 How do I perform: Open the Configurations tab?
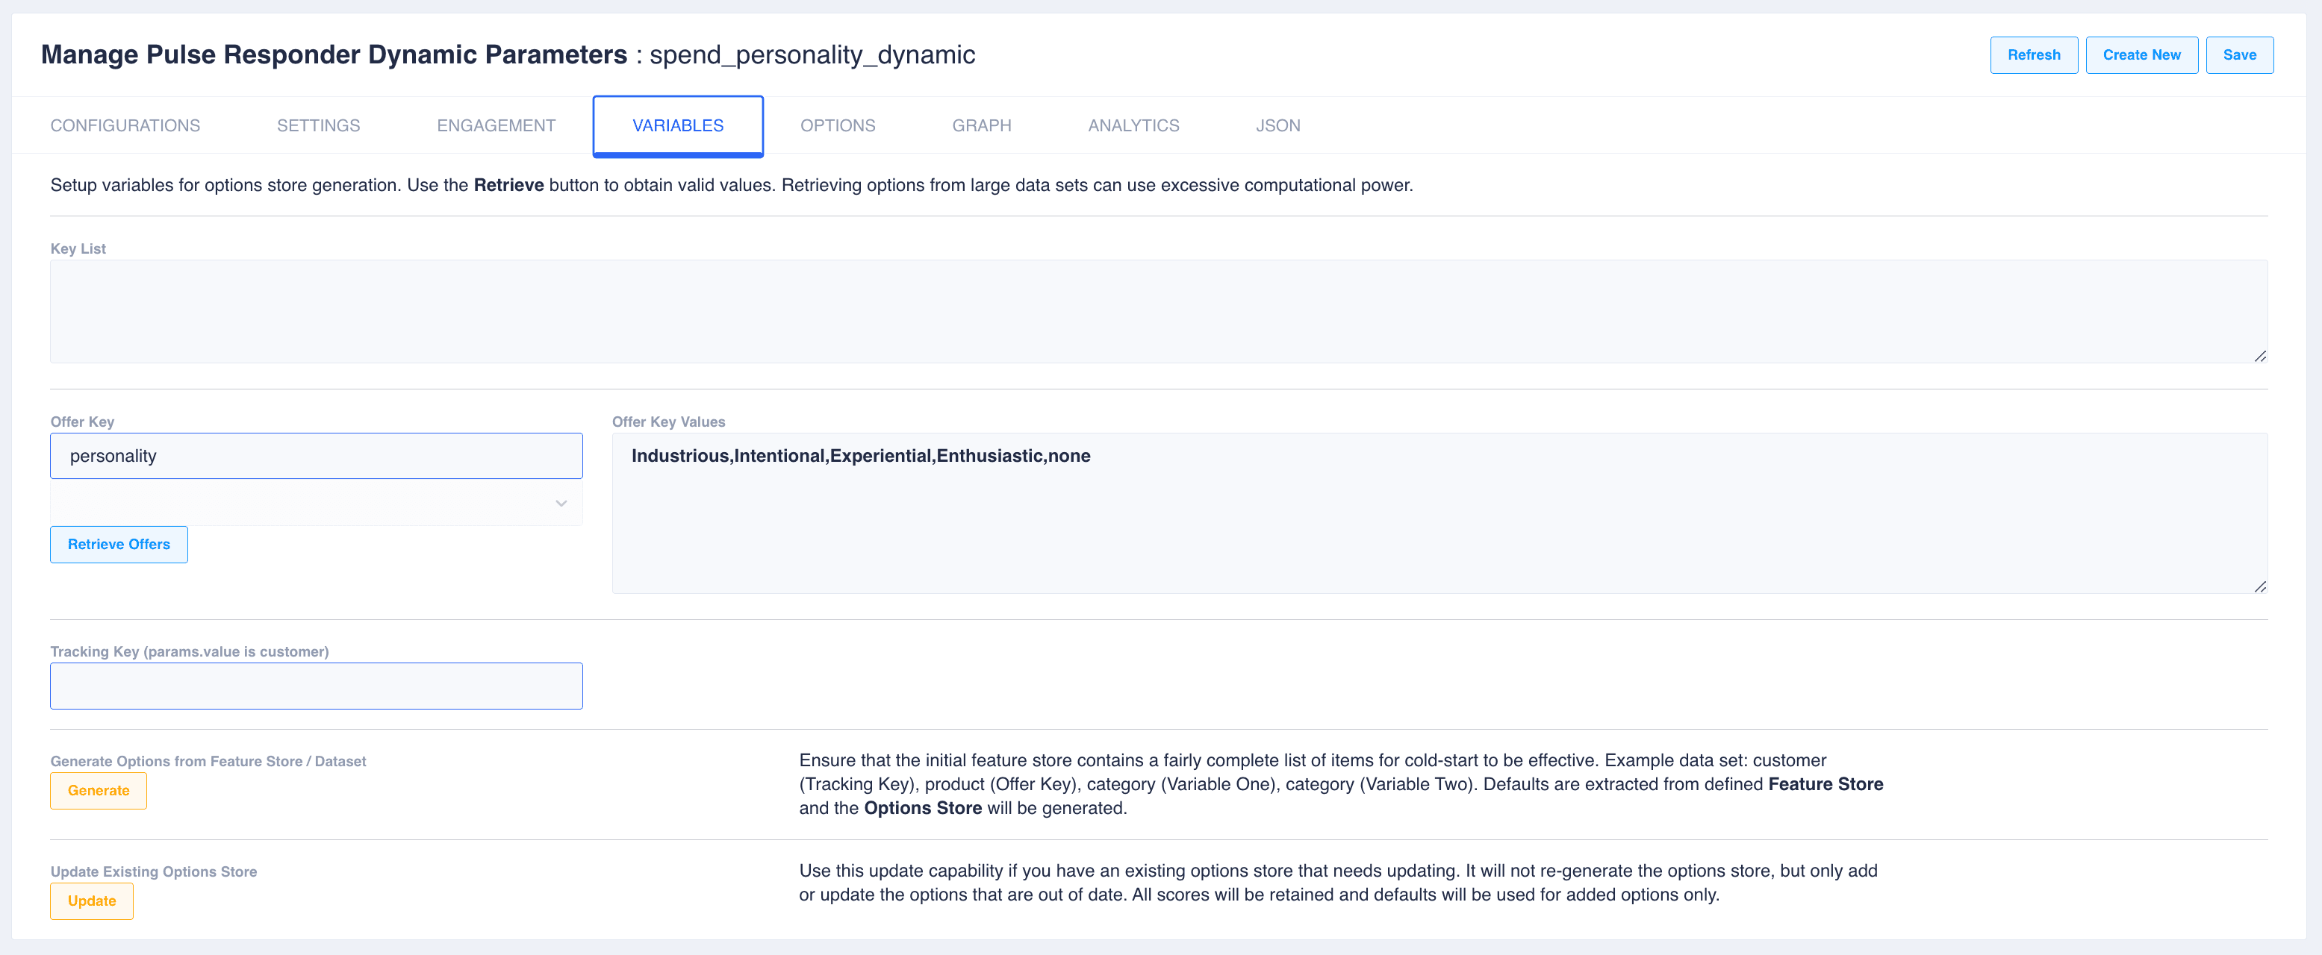coord(125,125)
